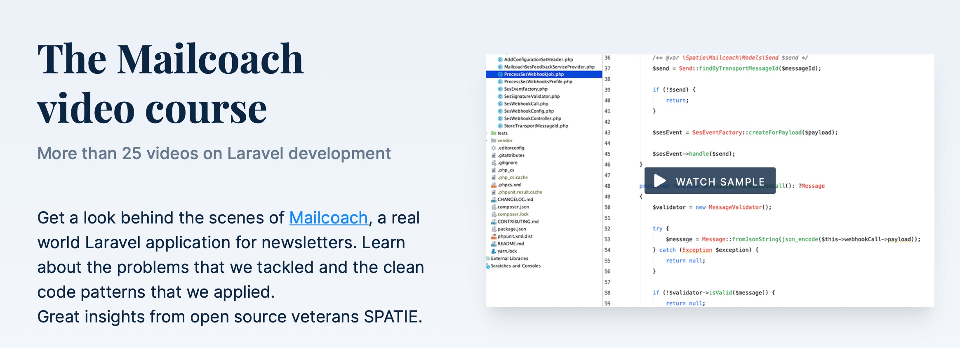The width and height of the screenshot is (960, 348).
Task: Click the yarn.lock file name
Action: [x=507, y=251]
